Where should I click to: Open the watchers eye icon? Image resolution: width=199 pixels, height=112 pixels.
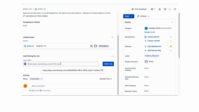coord(152,9)
